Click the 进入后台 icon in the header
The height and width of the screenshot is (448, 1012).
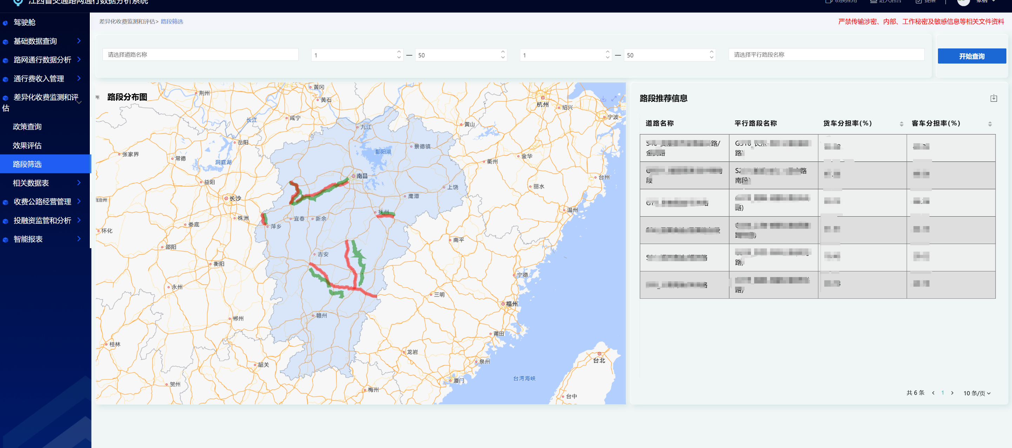pyautogui.click(x=873, y=1)
